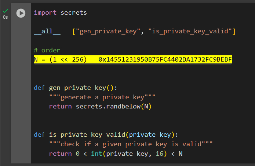Place cursor on the import secrets line
Viewport: 255px width, 166px height.
click(61, 13)
